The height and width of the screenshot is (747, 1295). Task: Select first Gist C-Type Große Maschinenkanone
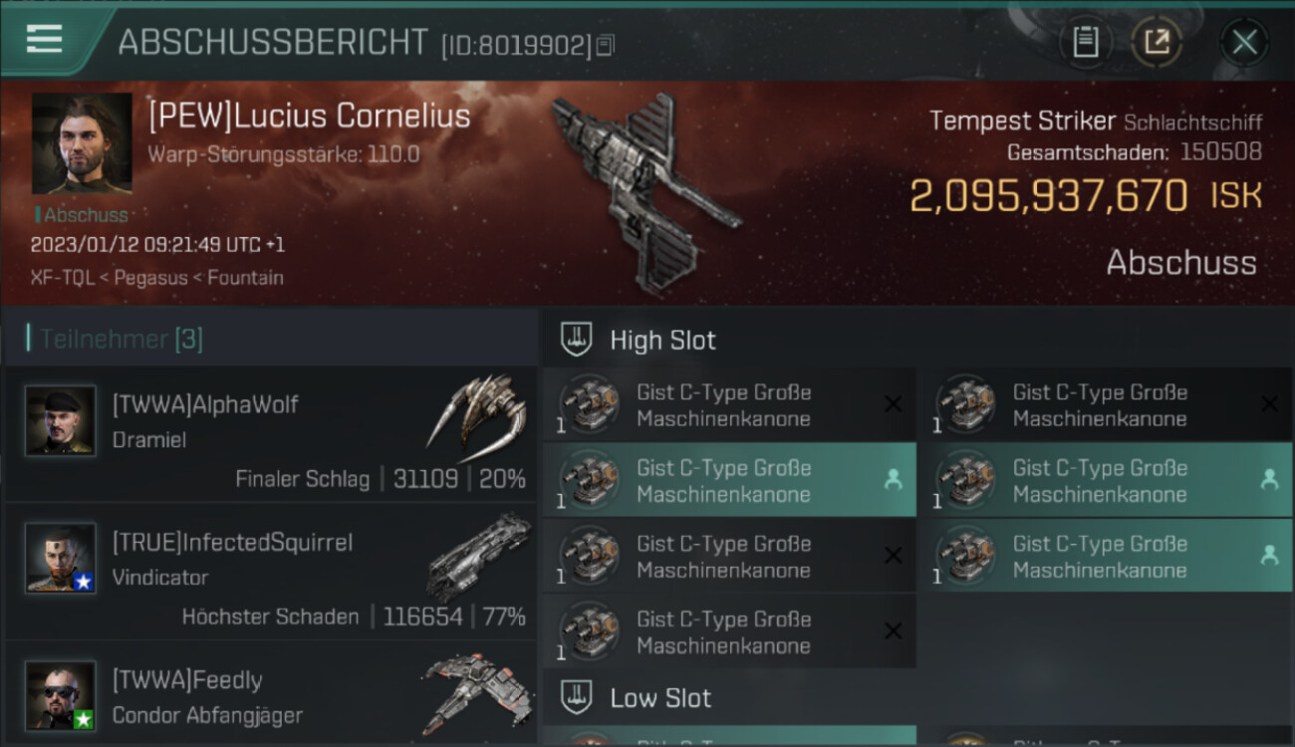point(729,404)
